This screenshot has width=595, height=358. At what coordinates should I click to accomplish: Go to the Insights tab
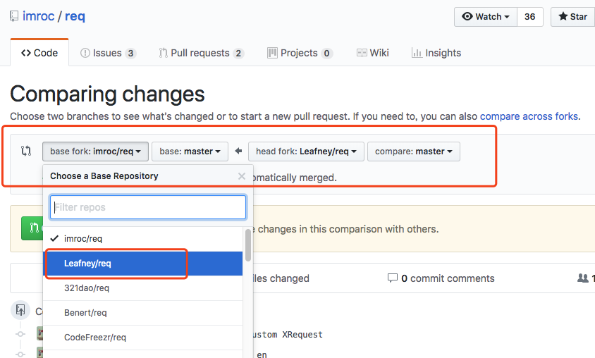tap(436, 53)
